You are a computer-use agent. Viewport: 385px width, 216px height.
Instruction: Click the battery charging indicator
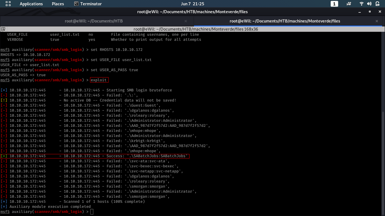click(377, 4)
